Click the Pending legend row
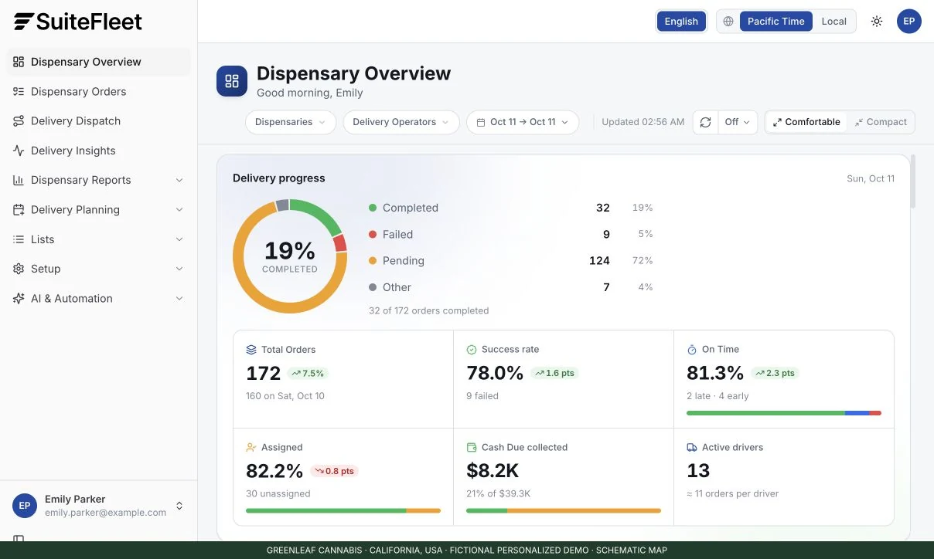The image size is (934, 559). 511,261
